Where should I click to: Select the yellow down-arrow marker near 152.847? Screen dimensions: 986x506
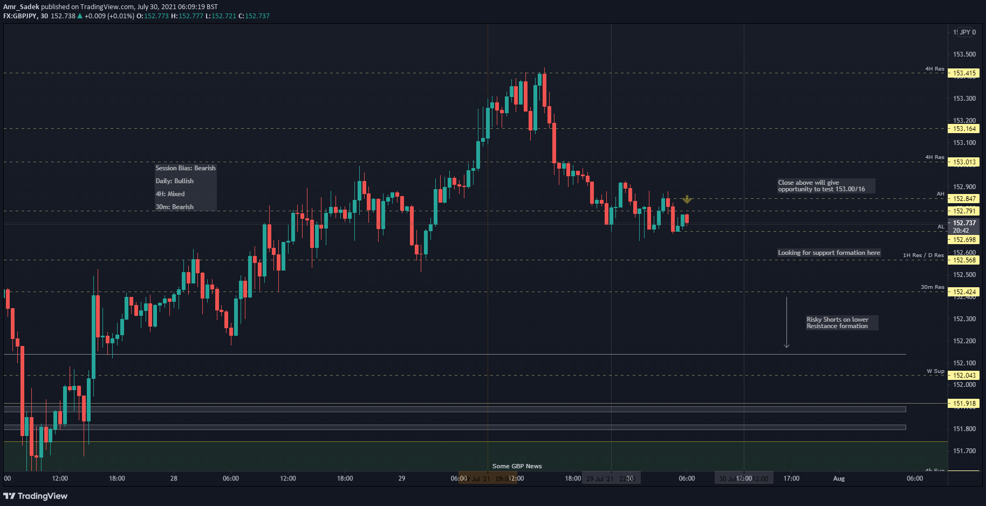[x=687, y=199]
